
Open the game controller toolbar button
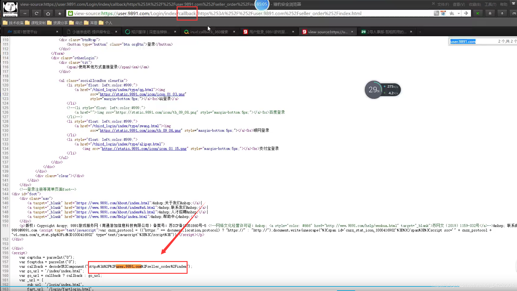(x=514, y=13)
